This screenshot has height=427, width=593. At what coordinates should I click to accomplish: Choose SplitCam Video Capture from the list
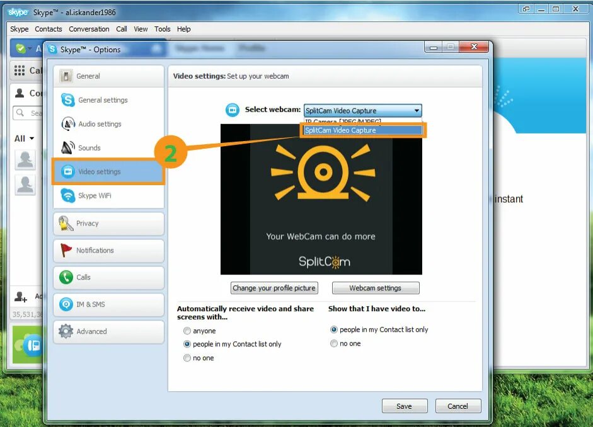pos(362,130)
